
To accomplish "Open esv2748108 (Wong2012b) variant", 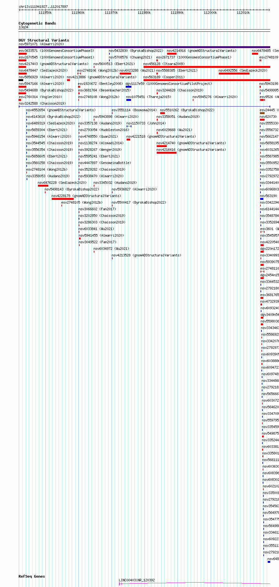I will pos(99,97).
